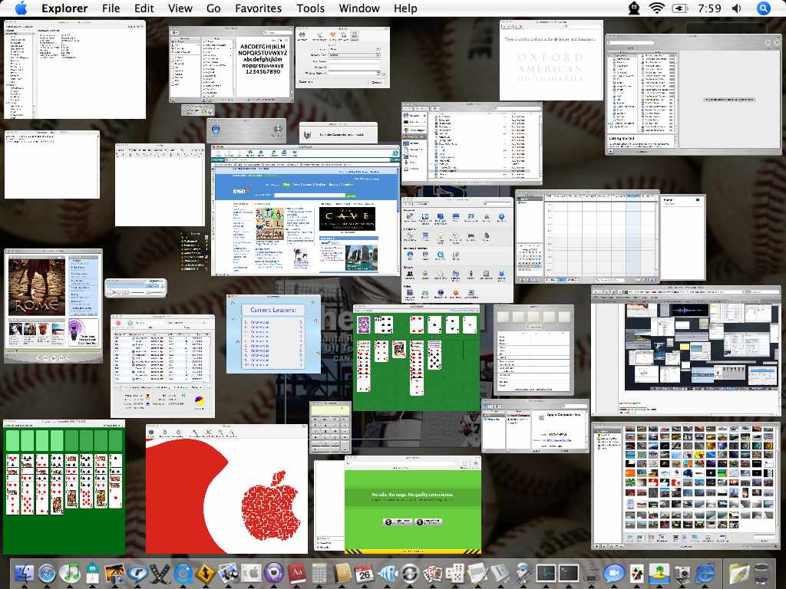Open the Trash in the dock

pos(761,573)
